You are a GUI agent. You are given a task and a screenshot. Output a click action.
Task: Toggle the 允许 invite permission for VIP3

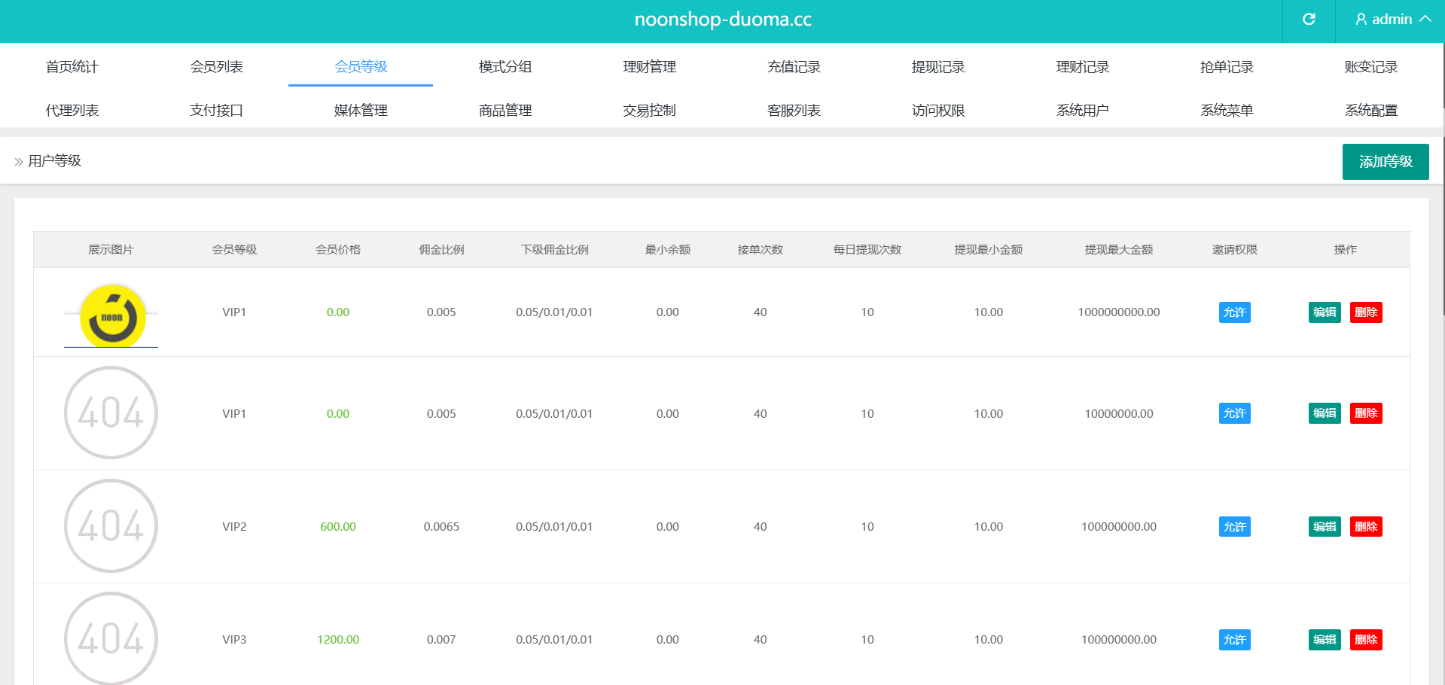pos(1234,640)
